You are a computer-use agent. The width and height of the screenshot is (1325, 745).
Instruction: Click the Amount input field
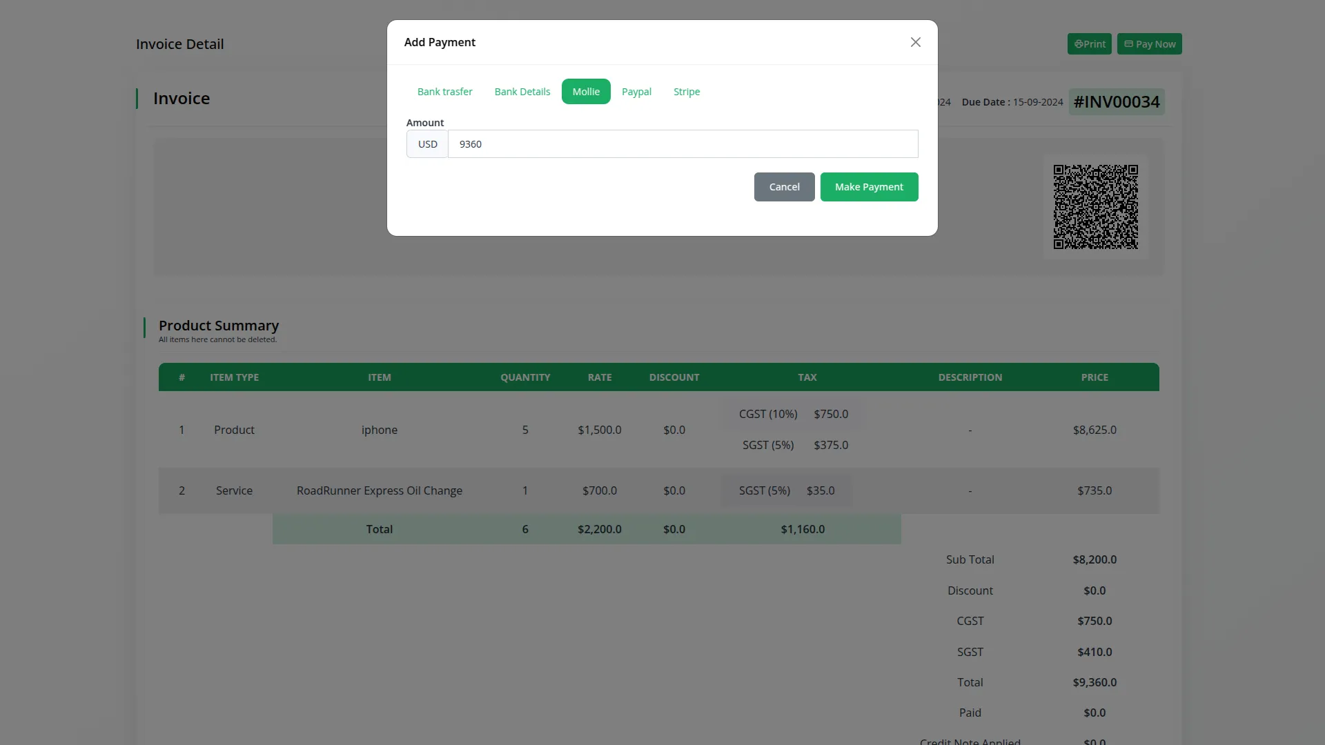682,144
